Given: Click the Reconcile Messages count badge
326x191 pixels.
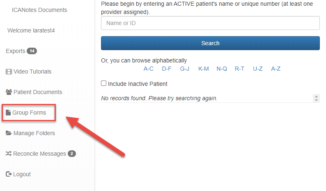Looking at the screenshot, I should point(72,154).
